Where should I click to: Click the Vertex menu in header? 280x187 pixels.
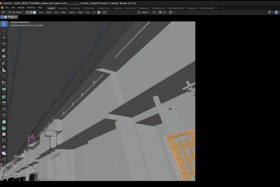pos(72,12)
